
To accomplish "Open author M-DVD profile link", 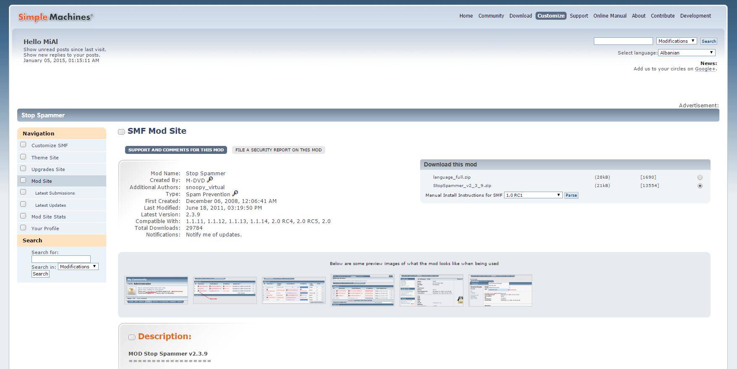I will point(195,180).
